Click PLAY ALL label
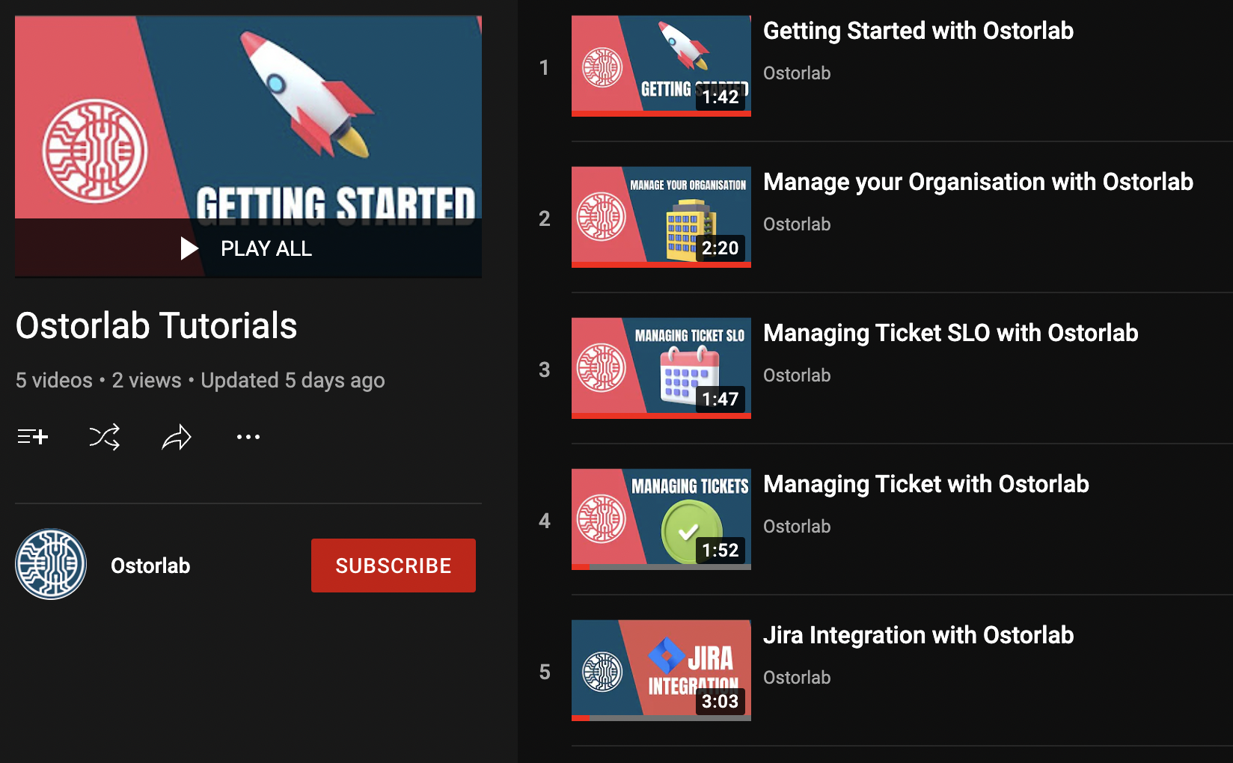 coord(266,248)
